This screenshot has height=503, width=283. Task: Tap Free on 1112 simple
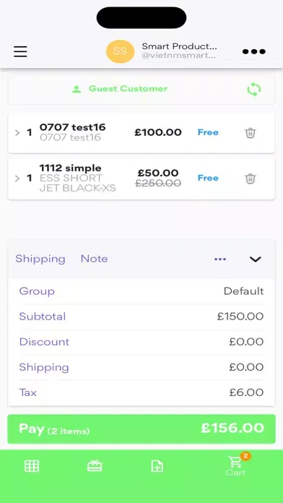[208, 178]
